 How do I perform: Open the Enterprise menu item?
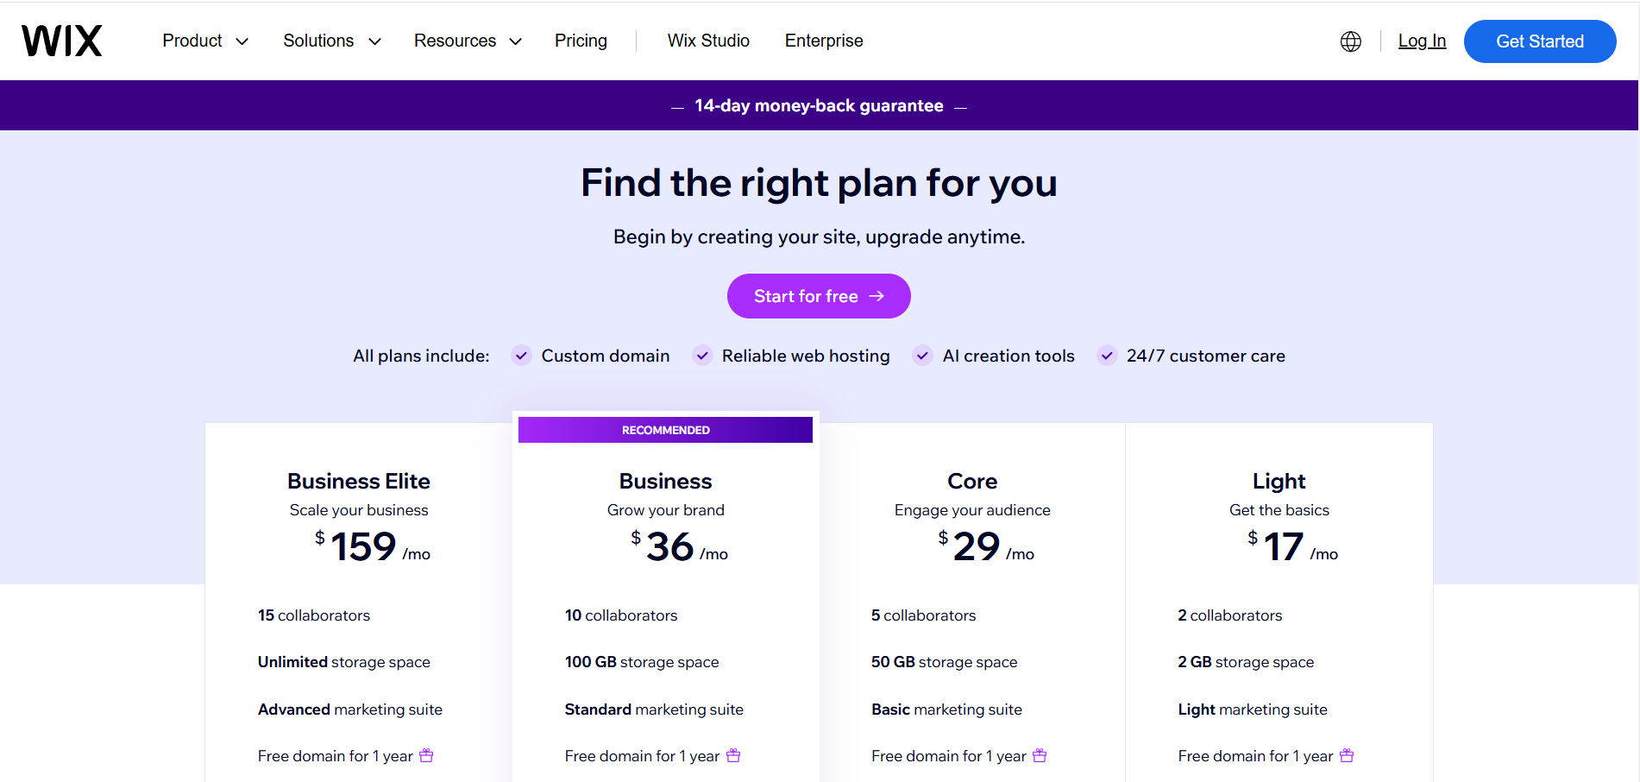pos(823,40)
